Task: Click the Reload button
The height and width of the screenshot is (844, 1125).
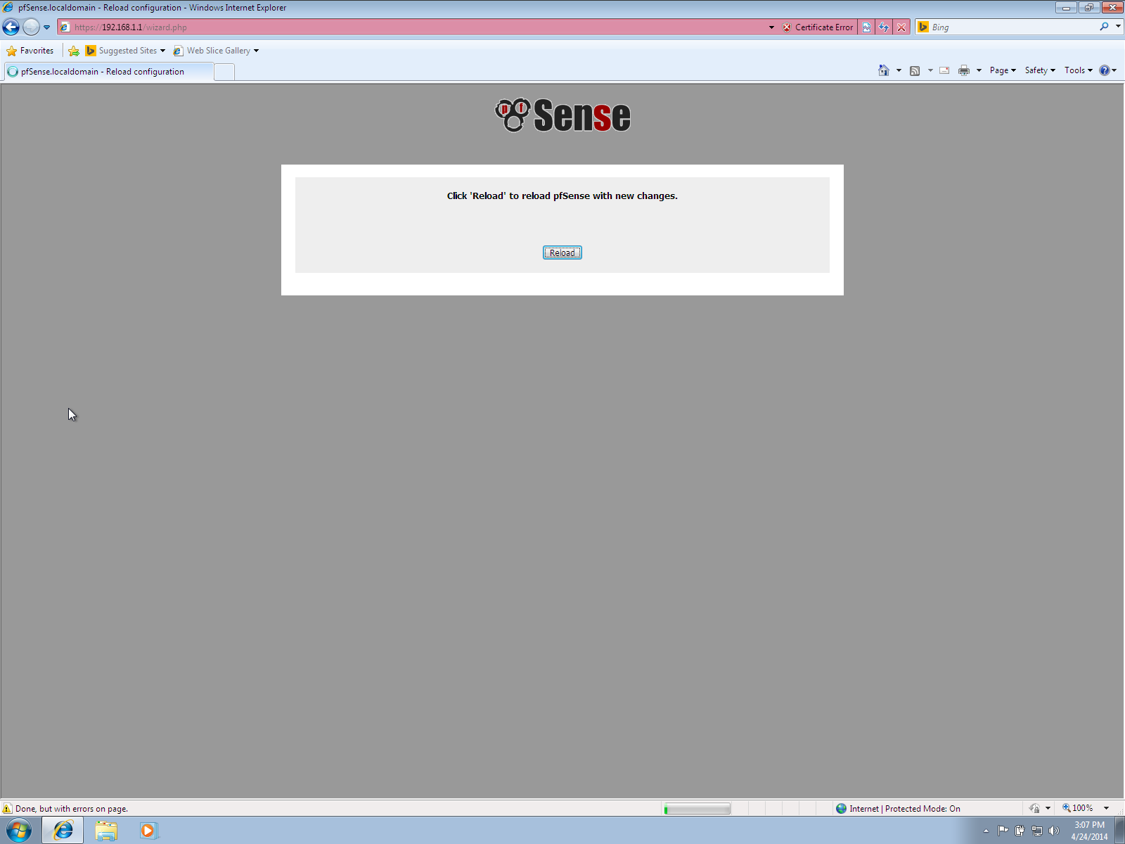Action: point(562,252)
